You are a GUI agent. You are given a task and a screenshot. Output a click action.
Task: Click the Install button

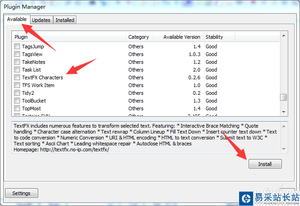[x=265, y=164]
